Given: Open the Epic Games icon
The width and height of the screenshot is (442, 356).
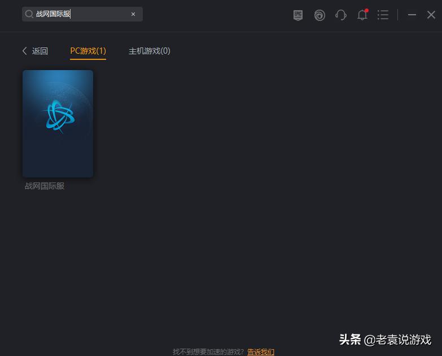Looking at the screenshot, I should 298,15.
